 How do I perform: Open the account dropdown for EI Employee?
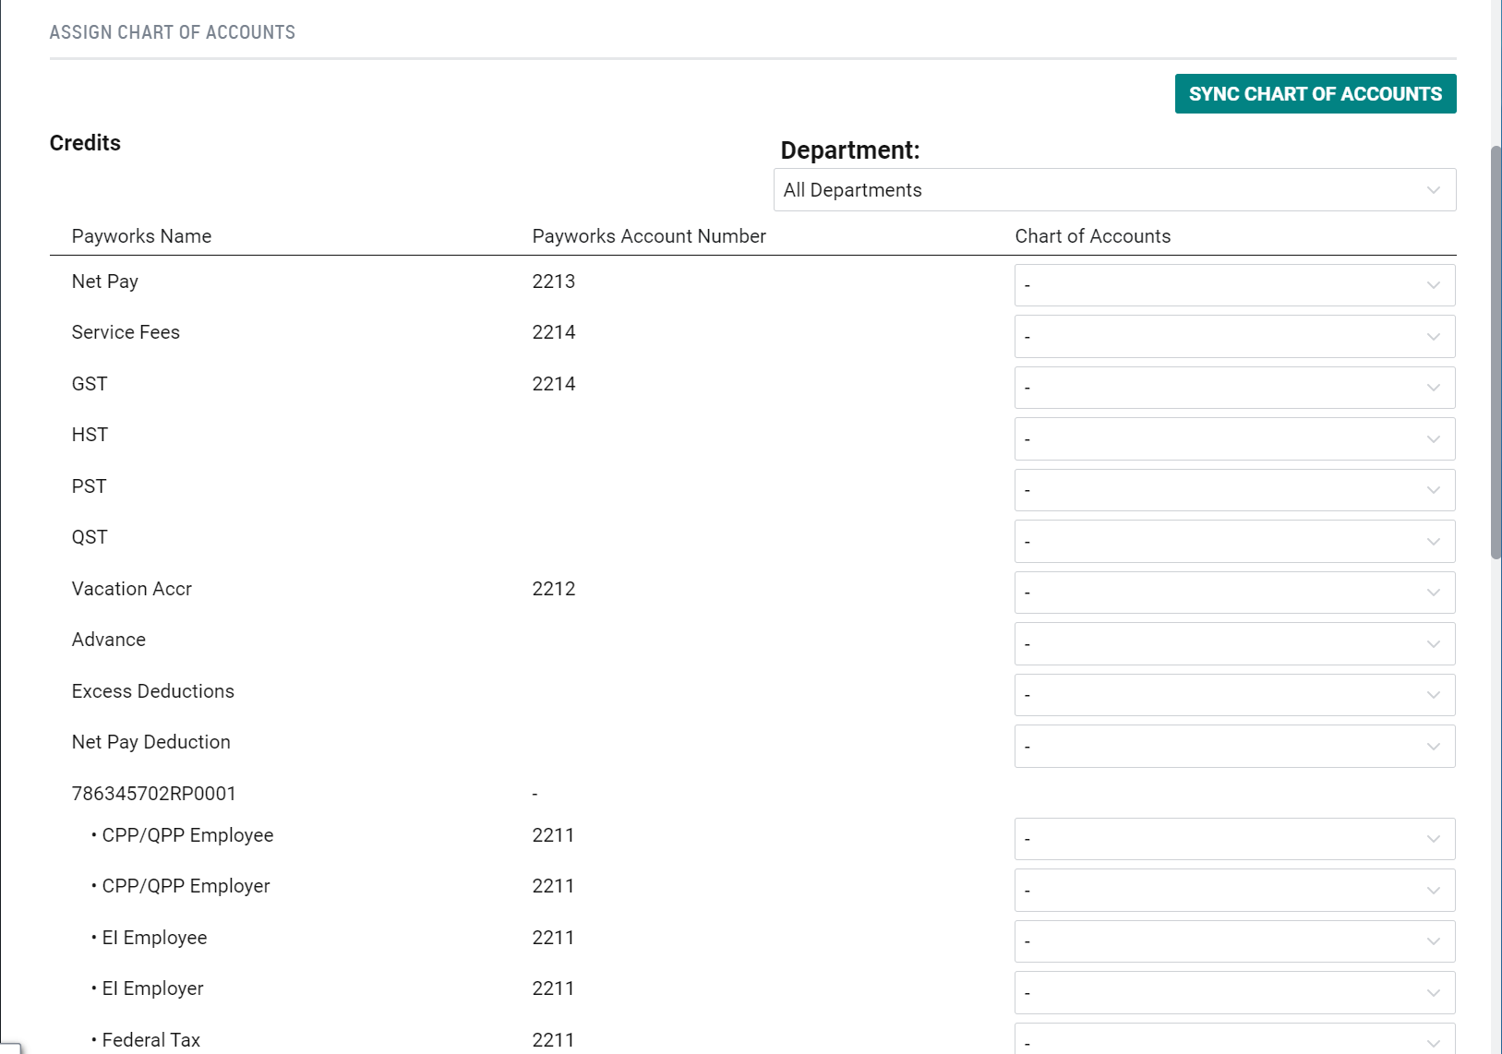(1234, 940)
